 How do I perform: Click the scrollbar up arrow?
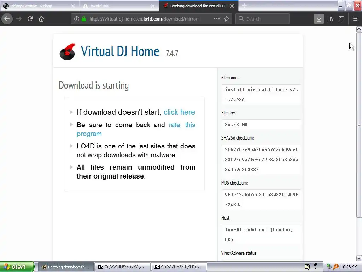[359, 29]
